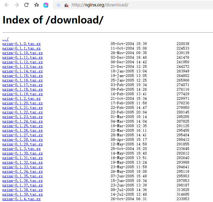Go forward to next page
The width and height of the screenshot is (213, 202).
[x=17, y=5]
